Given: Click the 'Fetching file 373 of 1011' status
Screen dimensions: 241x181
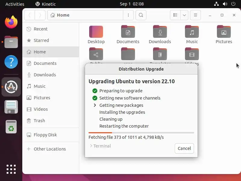Looking at the screenshot, I should 126,137.
